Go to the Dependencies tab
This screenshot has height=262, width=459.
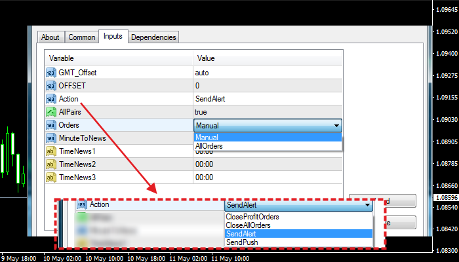(153, 37)
